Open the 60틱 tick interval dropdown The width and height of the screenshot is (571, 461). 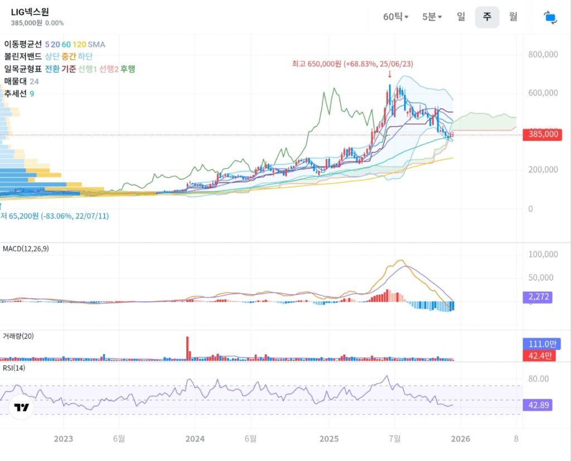[x=395, y=17]
